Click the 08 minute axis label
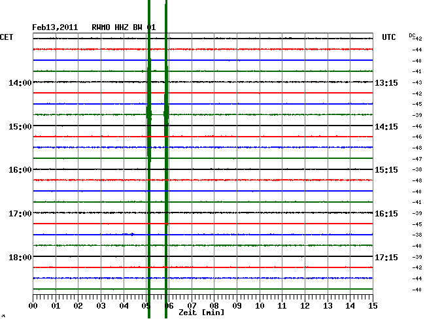The height and width of the screenshot is (323, 425). coord(214,306)
